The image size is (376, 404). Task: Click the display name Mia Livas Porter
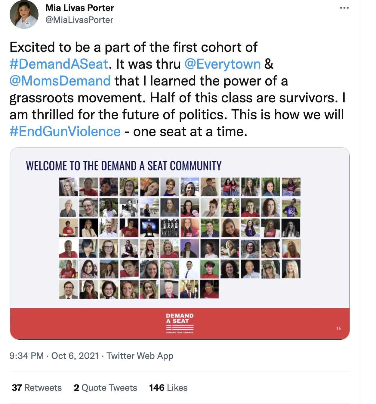coord(79,8)
